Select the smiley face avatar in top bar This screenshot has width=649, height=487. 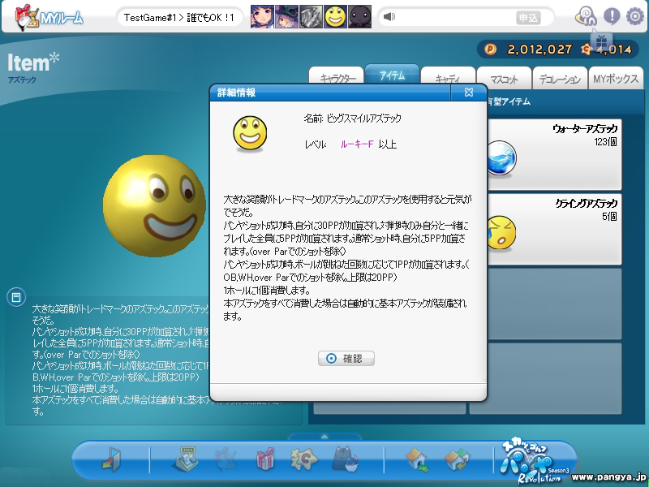[x=335, y=16]
